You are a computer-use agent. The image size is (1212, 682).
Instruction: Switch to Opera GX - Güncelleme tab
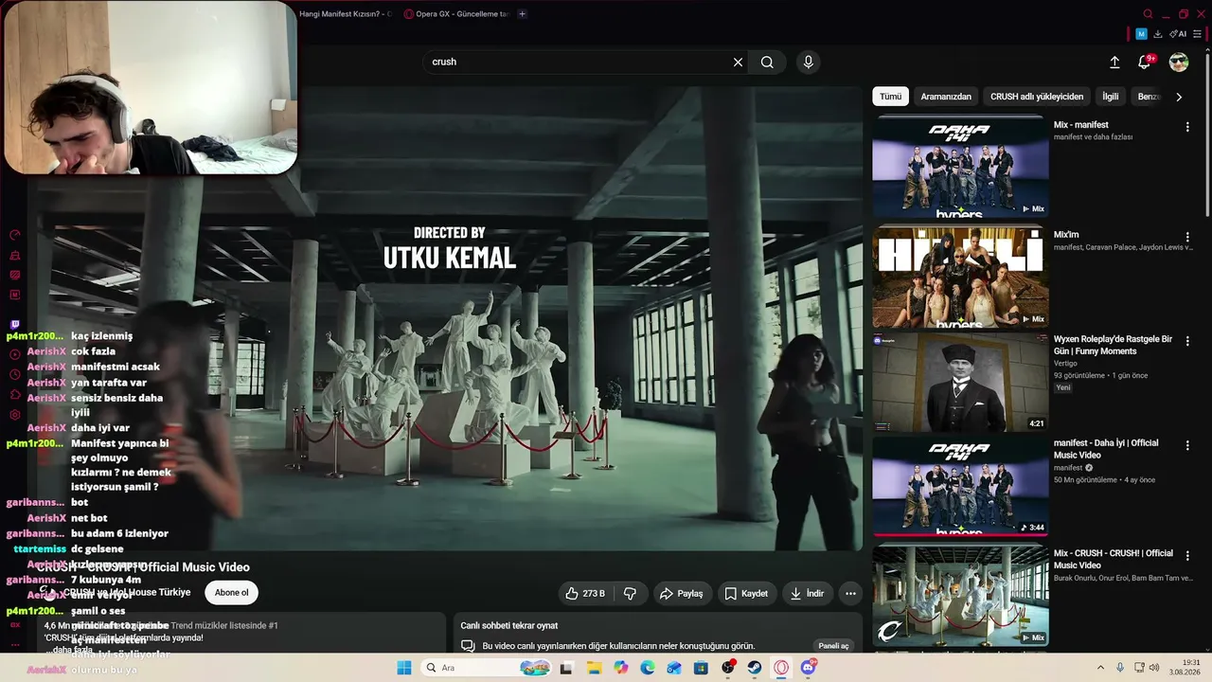(x=456, y=14)
